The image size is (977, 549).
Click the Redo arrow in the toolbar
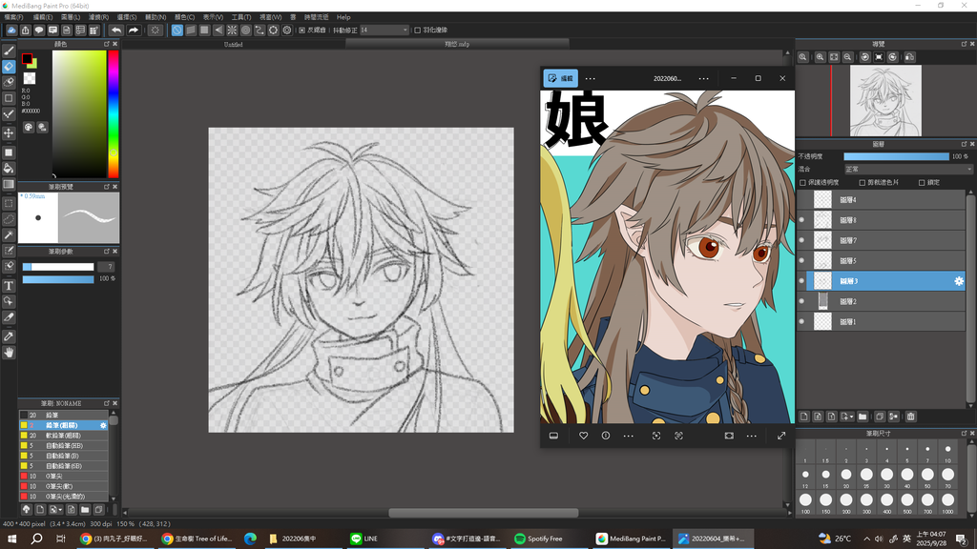pyautogui.click(x=134, y=30)
